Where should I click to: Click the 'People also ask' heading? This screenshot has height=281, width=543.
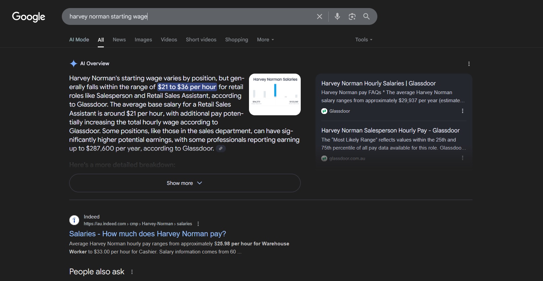coord(97,272)
